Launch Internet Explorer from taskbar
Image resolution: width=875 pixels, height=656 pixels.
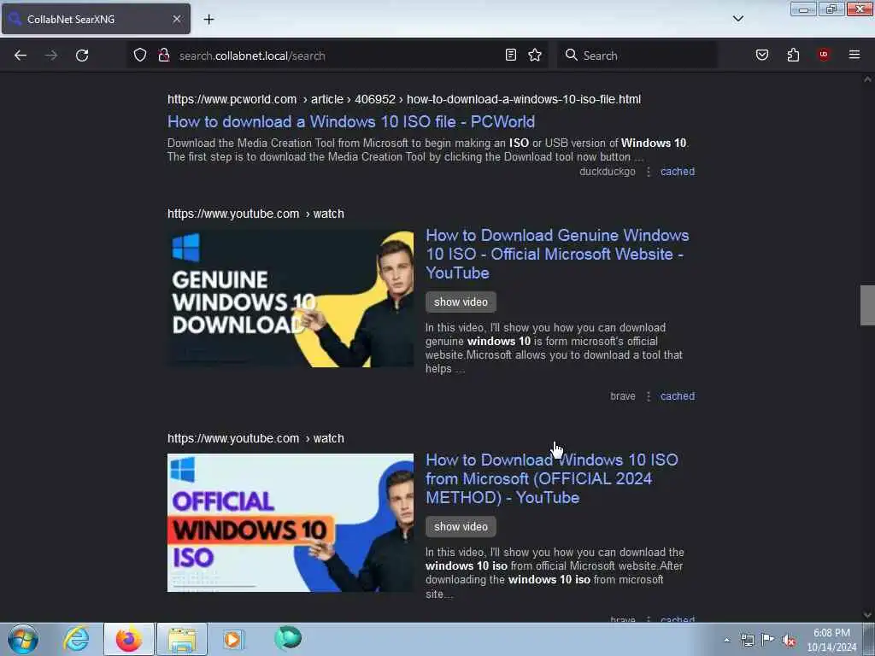point(76,639)
